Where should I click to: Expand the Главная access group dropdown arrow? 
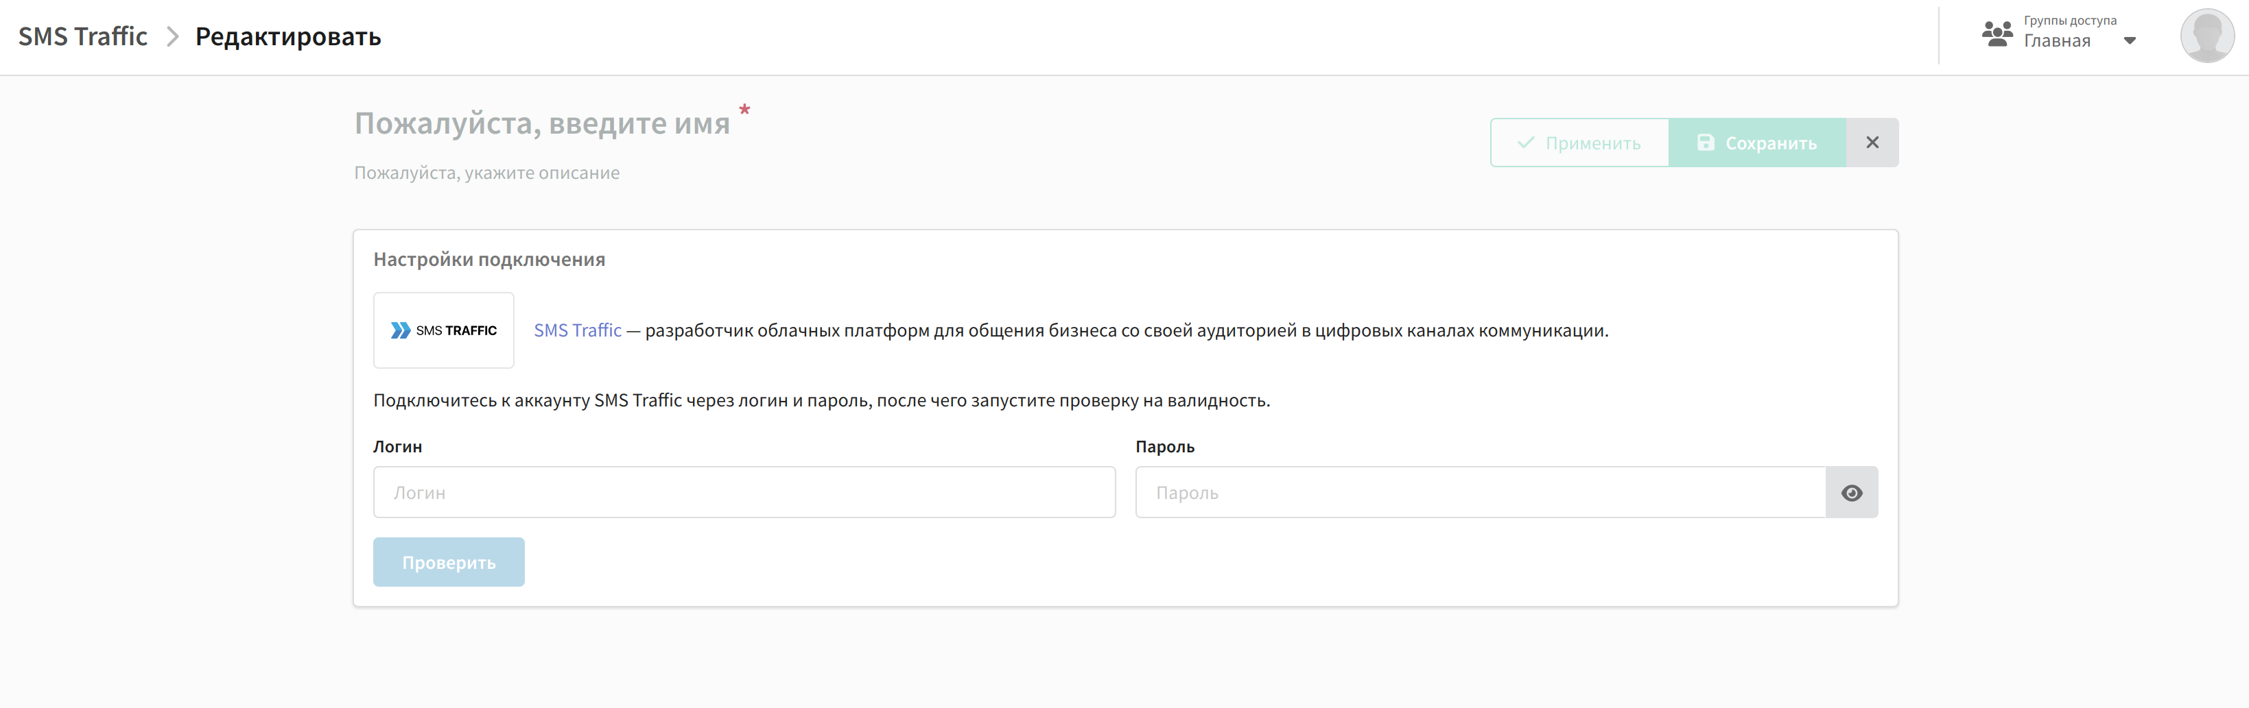(2130, 41)
